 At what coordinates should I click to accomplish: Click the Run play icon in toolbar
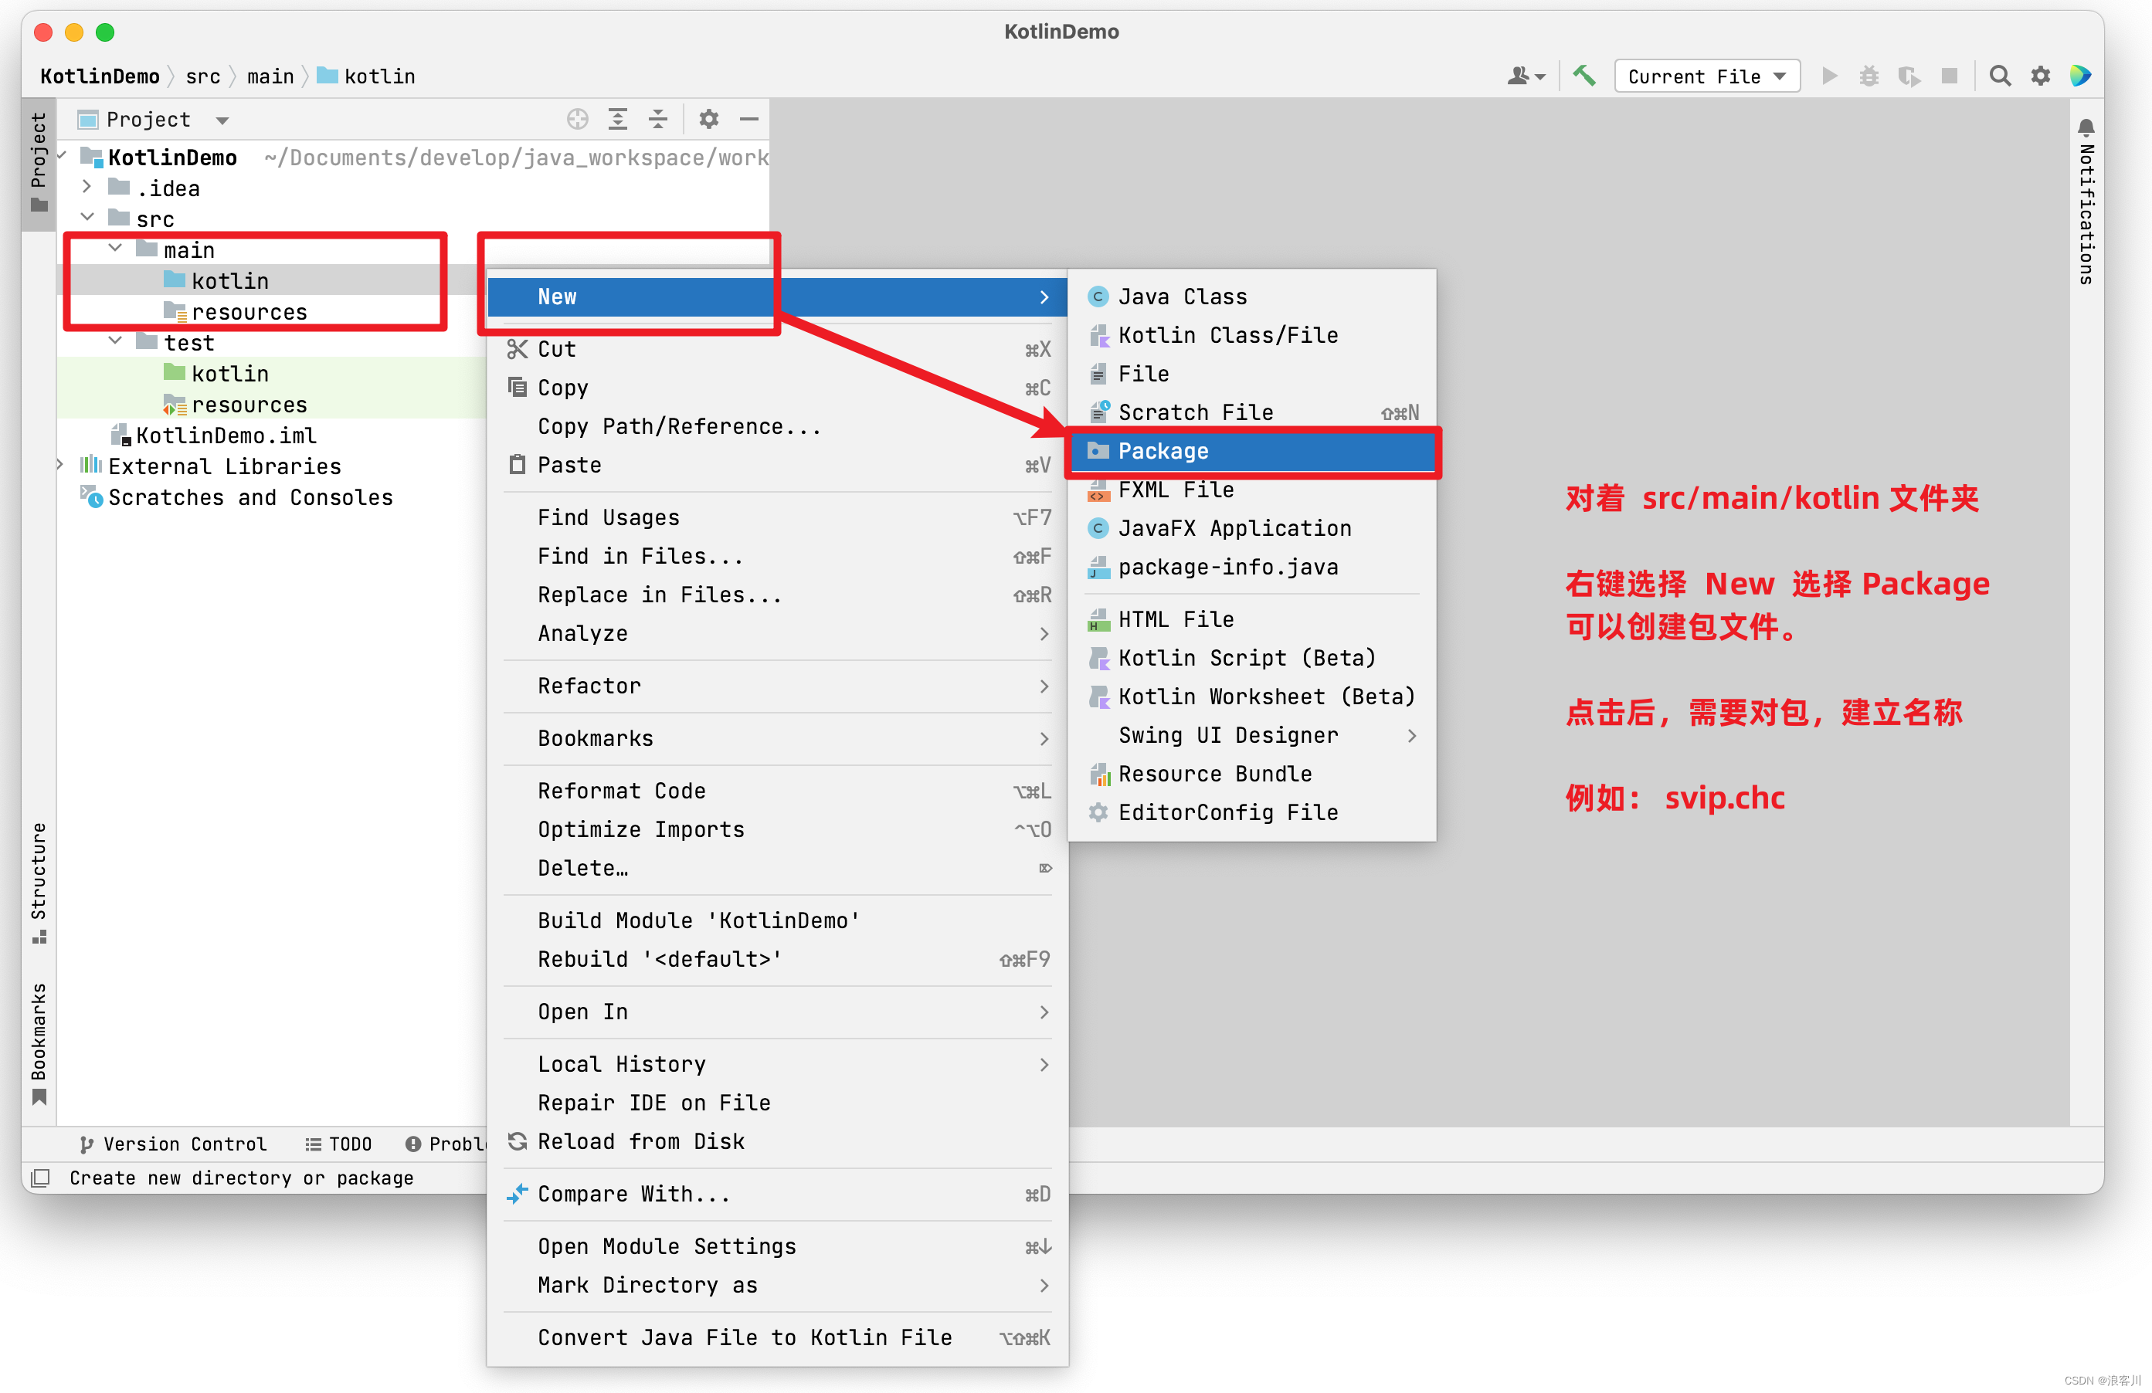pyautogui.click(x=1829, y=76)
